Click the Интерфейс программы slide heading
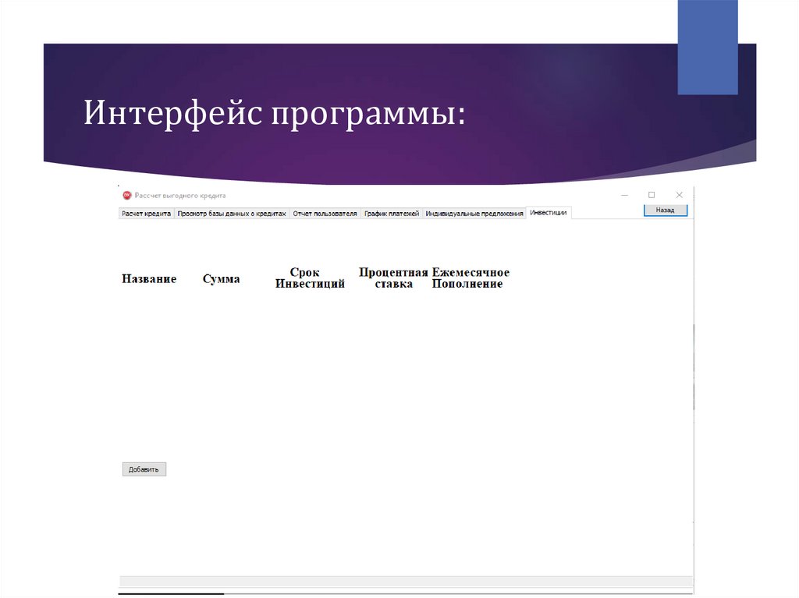 click(x=275, y=113)
